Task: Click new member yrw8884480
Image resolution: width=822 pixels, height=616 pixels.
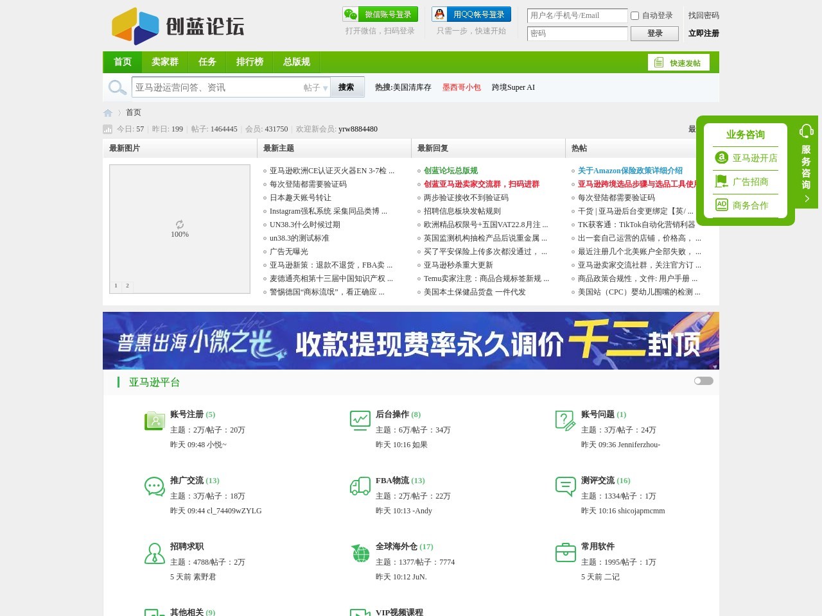Action: click(358, 129)
